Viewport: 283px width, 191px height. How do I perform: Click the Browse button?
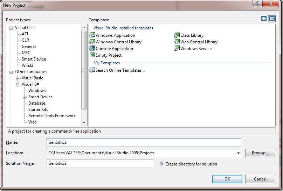[260, 153]
